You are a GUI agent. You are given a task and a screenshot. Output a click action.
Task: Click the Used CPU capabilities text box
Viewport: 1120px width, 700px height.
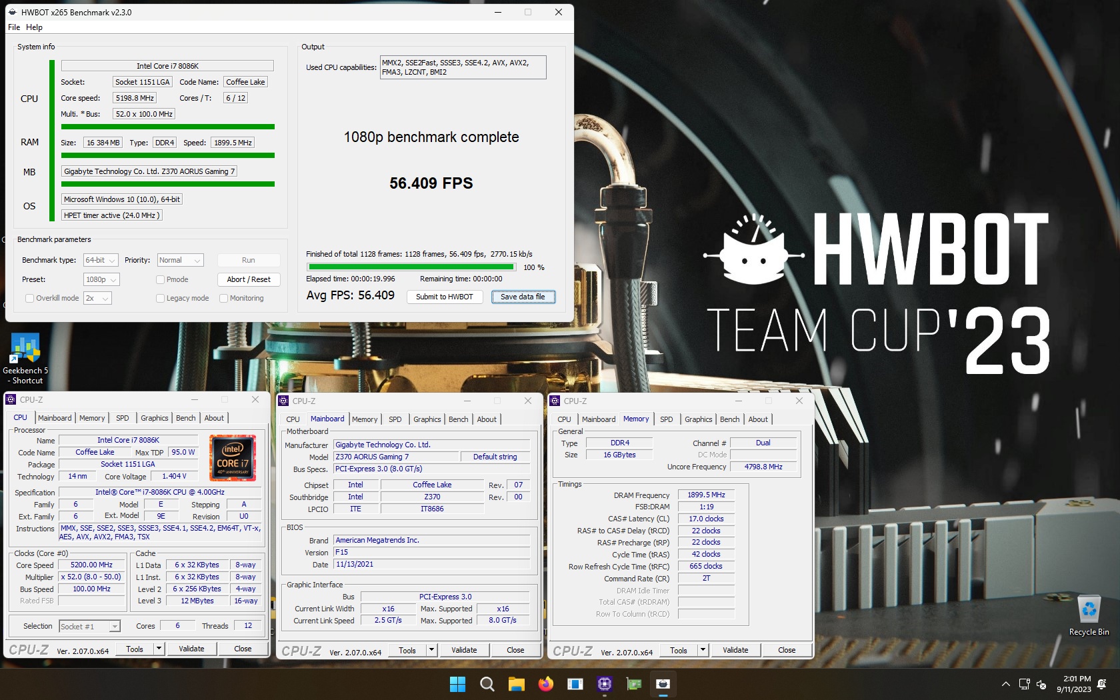(463, 67)
